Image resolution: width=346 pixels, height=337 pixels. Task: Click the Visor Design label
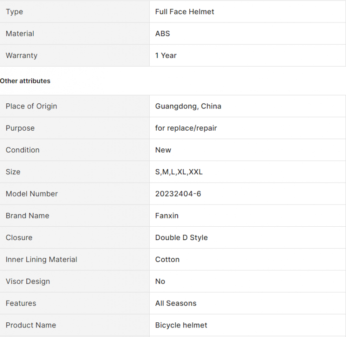28,281
